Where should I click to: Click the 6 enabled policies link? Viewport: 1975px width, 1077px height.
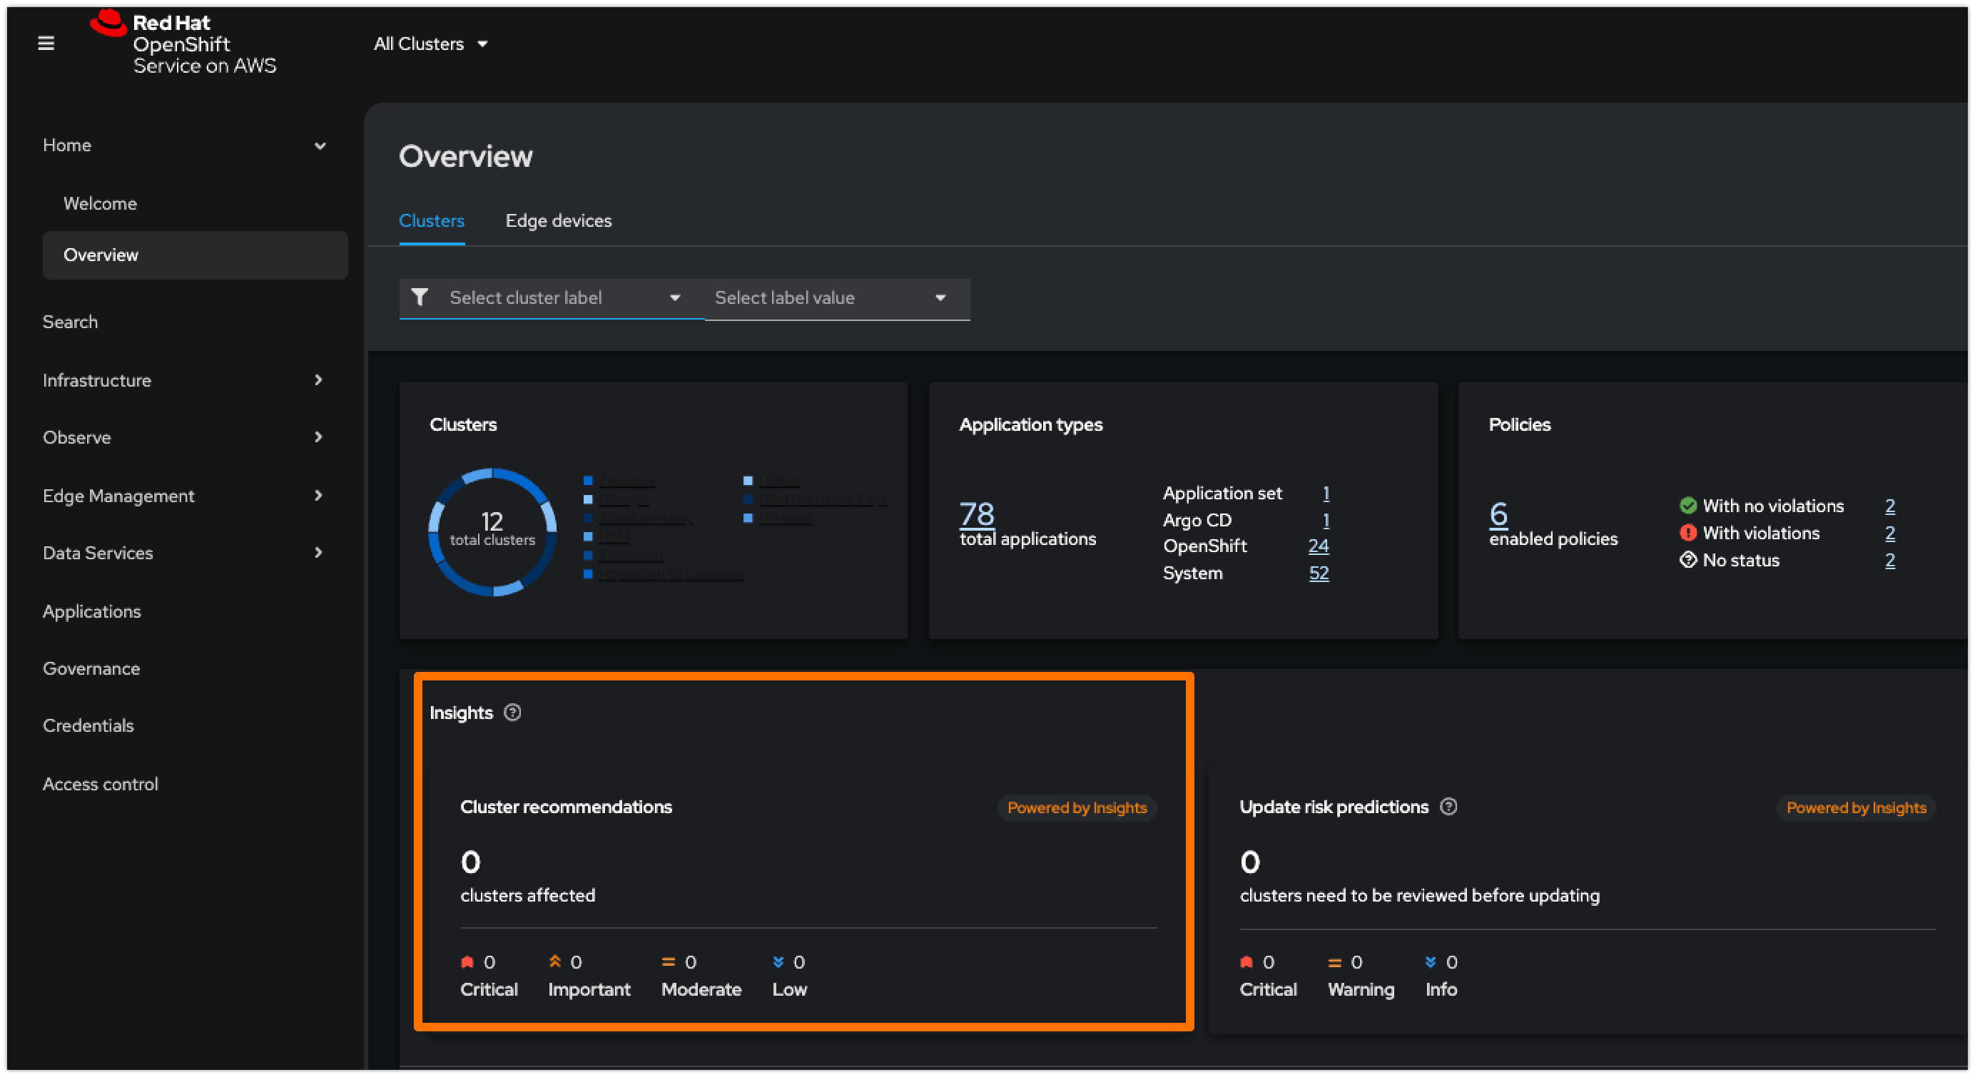[x=1498, y=514]
